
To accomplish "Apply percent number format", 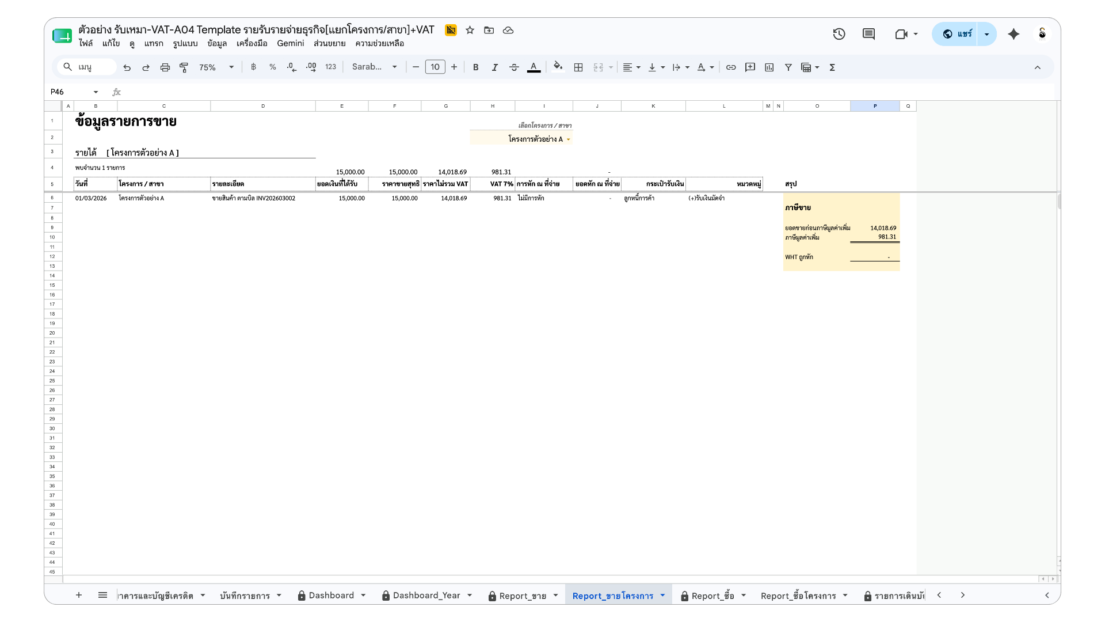I will 272,67.
